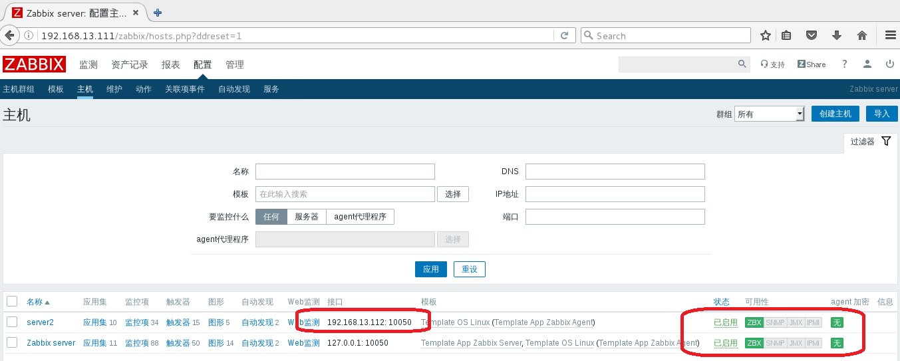The image size is (900, 361).
Task: Open the 群组 dropdown showing 所有
Action: (x=770, y=114)
